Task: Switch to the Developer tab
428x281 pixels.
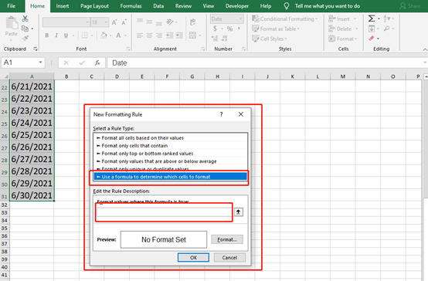Action: point(237,6)
